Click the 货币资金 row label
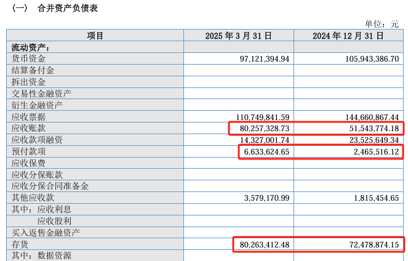 [28, 59]
